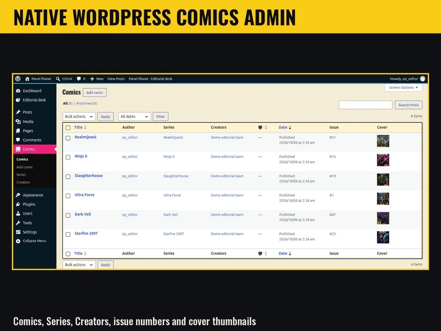
Task: Click the WordPress logo icon
Action: (18, 79)
